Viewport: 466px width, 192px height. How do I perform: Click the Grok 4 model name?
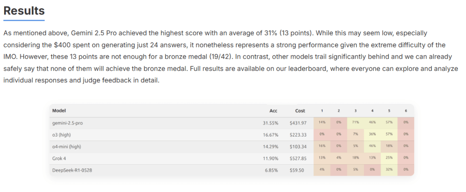[x=60, y=158]
